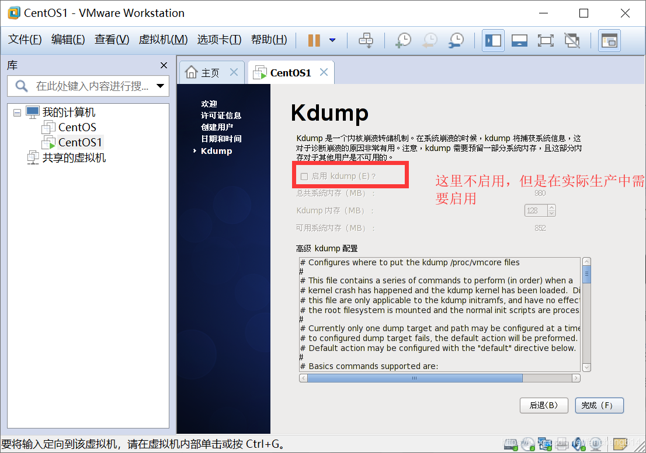Click the library search input field
Viewport: 646px width, 453px height.
88,86
